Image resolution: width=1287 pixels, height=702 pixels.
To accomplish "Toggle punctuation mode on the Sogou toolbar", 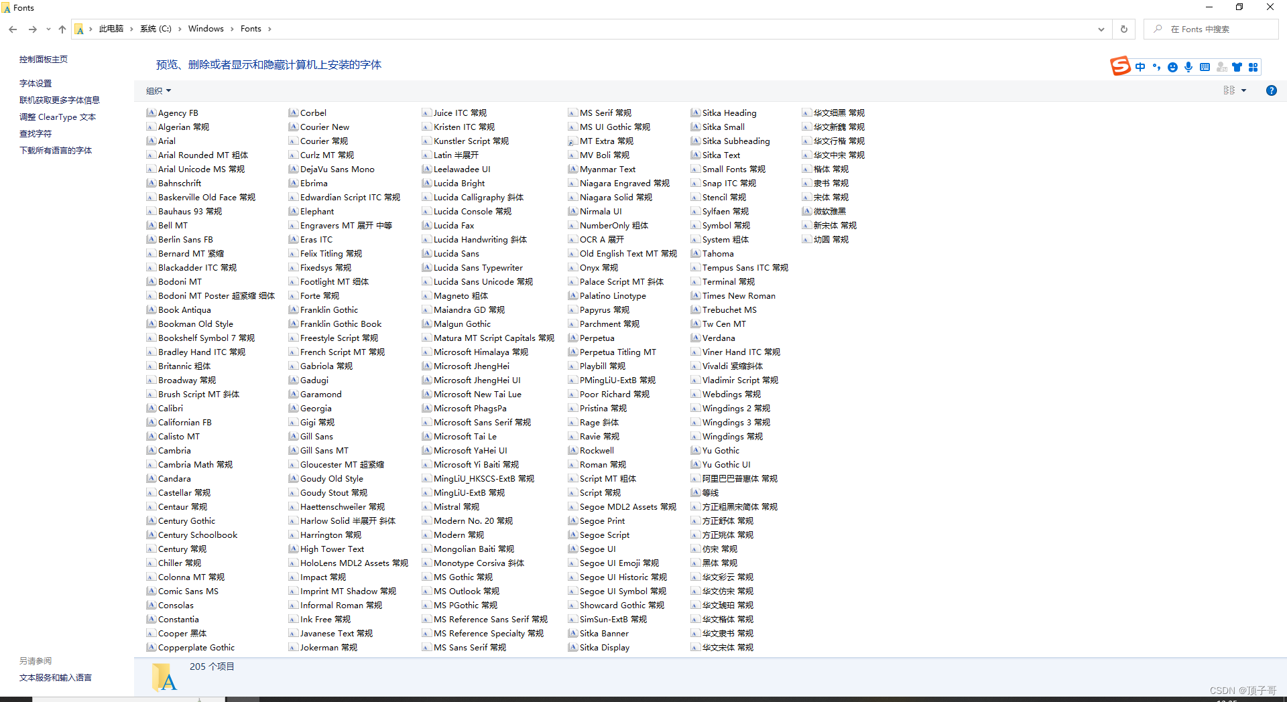I will pos(1156,67).
